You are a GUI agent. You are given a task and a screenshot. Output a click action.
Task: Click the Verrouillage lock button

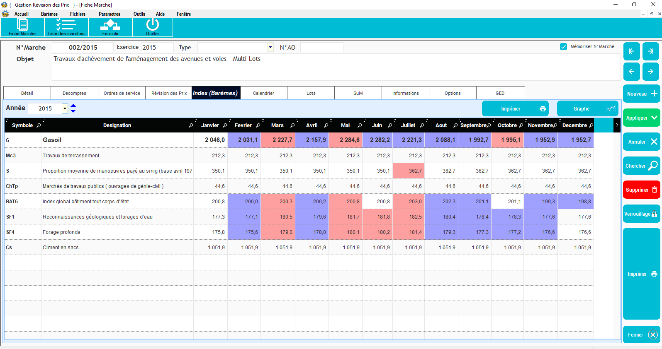641,214
